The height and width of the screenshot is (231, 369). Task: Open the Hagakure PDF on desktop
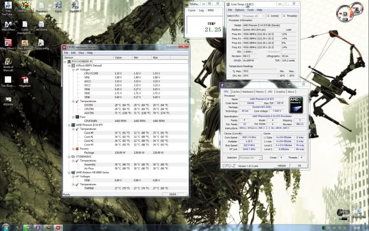(x=25, y=82)
